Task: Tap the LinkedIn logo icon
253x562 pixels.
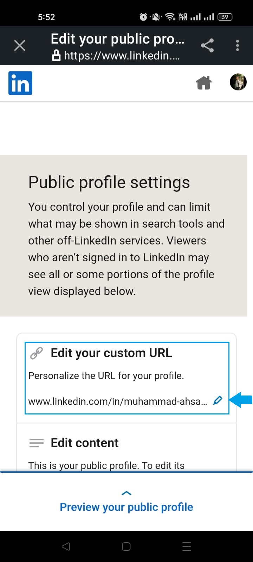Action: tap(20, 83)
